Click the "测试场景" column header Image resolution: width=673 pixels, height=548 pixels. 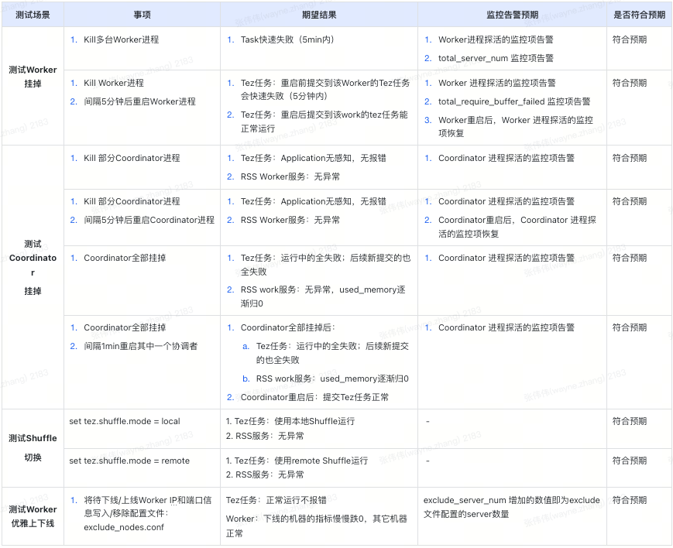coord(33,15)
